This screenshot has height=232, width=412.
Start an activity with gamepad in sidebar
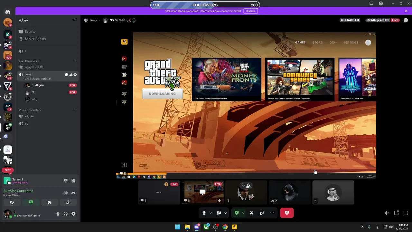pos(50,202)
